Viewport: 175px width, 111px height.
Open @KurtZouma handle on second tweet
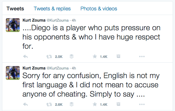[57, 68]
